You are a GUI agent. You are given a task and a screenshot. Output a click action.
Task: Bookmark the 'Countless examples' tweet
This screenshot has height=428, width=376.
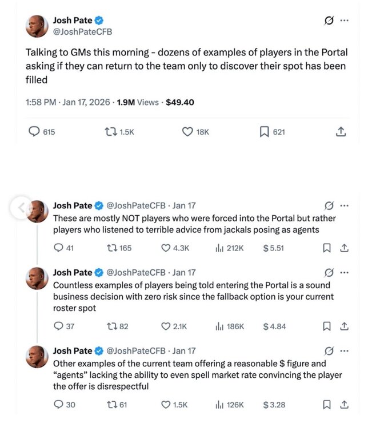pyautogui.click(x=327, y=326)
